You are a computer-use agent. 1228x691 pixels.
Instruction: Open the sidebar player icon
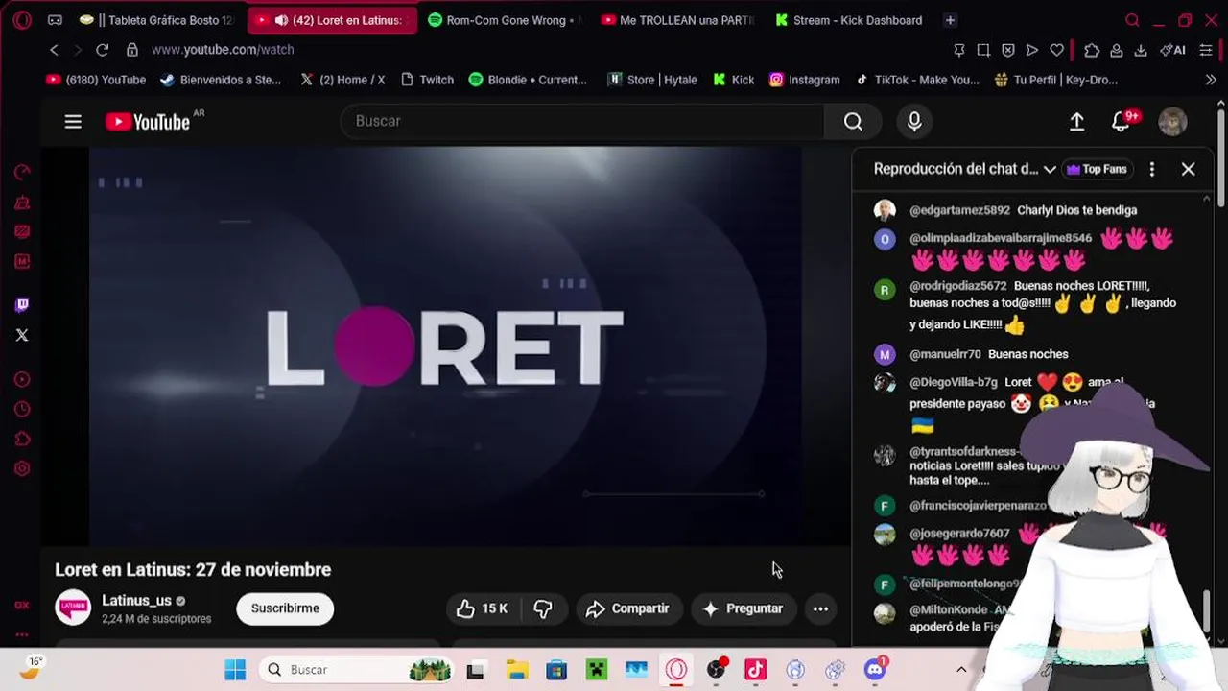(x=22, y=380)
